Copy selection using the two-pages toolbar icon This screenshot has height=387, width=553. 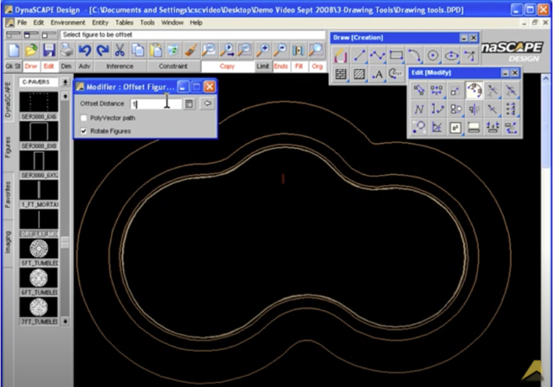click(138, 50)
